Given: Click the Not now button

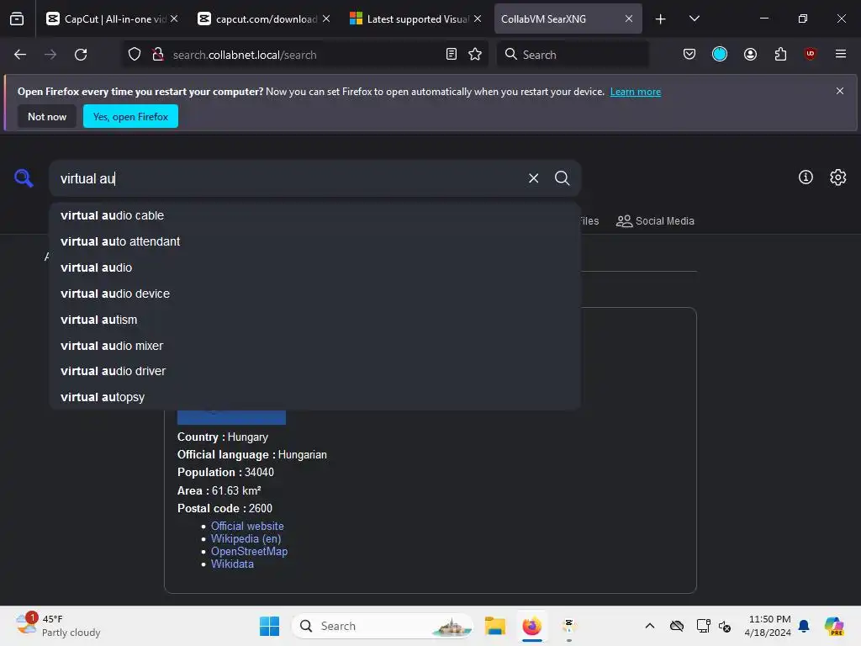Looking at the screenshot, I should [47, 116].
